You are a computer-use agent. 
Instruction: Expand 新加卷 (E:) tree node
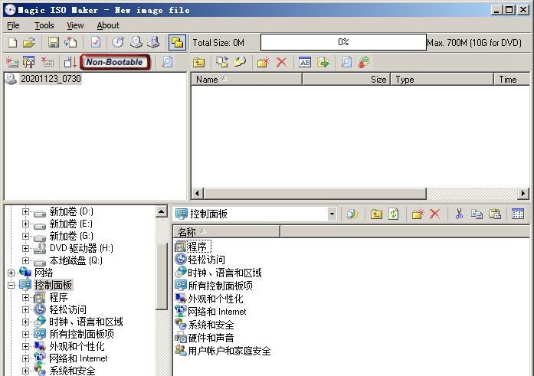[x=25, y=224]
